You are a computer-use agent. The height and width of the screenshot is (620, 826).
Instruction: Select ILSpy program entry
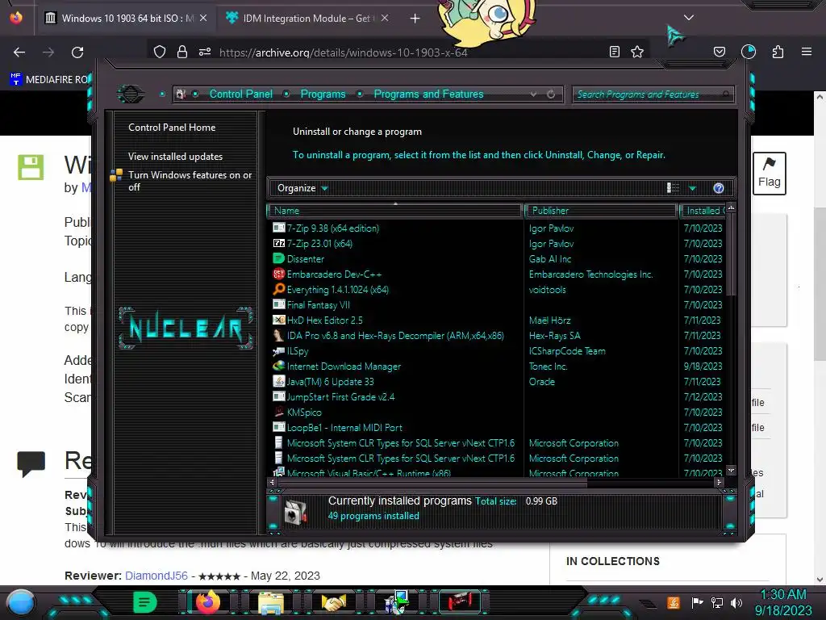click(x=298, y=351)
